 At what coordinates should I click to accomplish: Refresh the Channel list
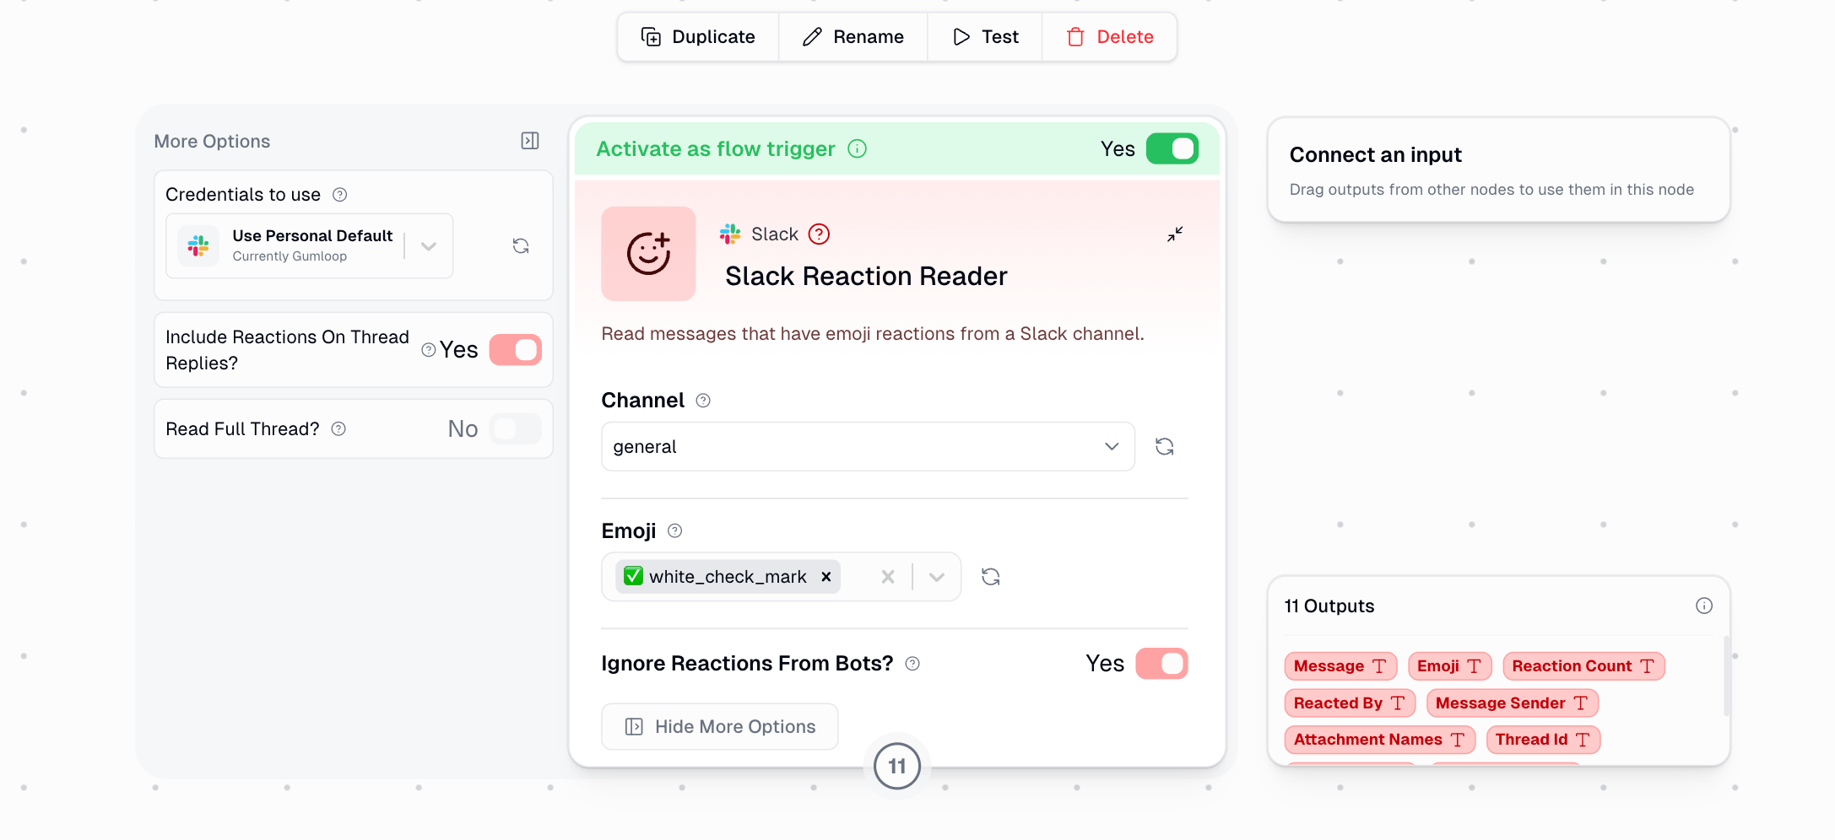(1165, 447)
